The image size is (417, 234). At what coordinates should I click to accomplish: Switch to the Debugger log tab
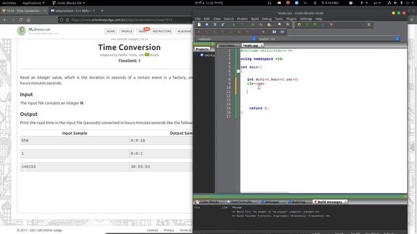273,202
